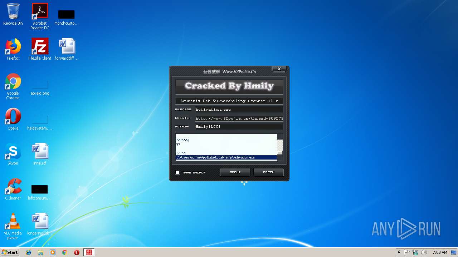The image size is (458, 257).
Task: Click the Filename field Activation.exe
Action: tap(239, 110)
